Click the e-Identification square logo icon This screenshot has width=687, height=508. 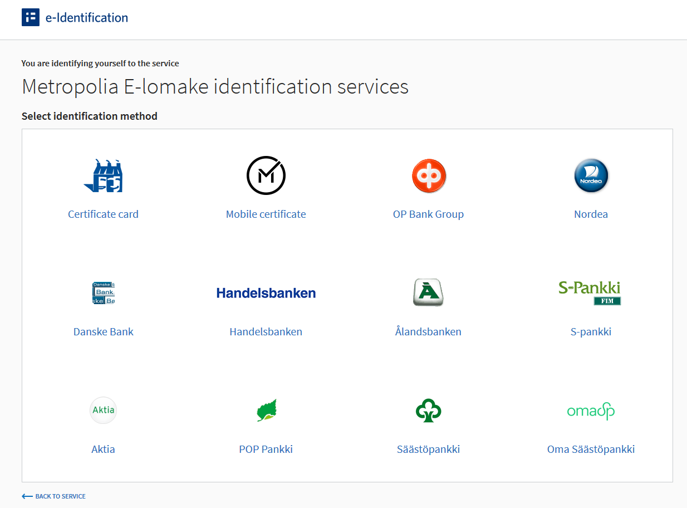[x=31, y=17]
